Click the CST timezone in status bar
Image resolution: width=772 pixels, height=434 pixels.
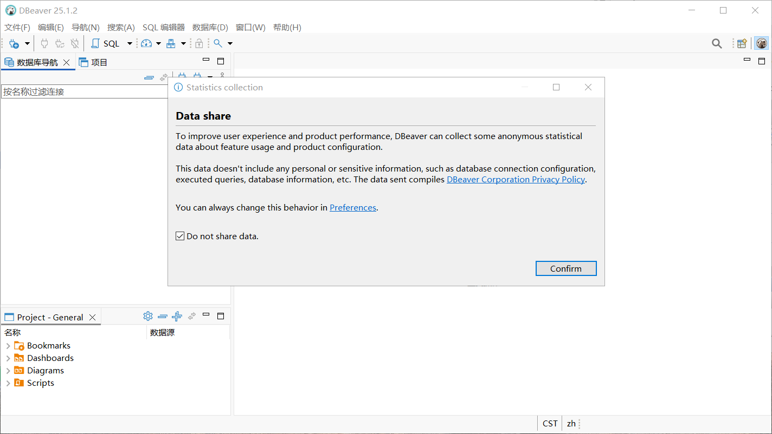550,424
